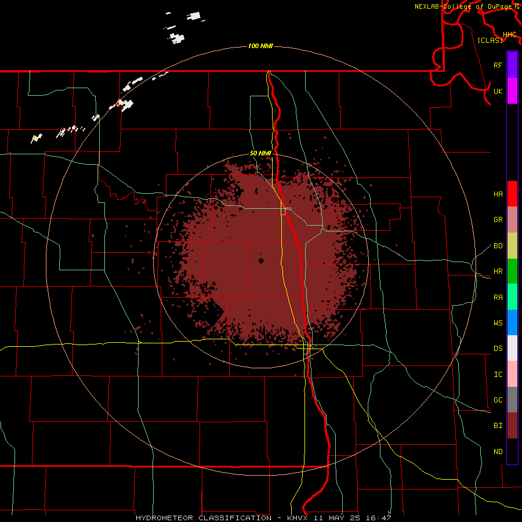Image resolution: width=522 pixels, height=522 pixels.
Task: Pick the mint green RA legend swatch
Action: coord(512,297)
